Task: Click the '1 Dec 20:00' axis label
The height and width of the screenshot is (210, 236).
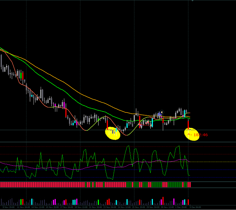Action: coord(181,207)
